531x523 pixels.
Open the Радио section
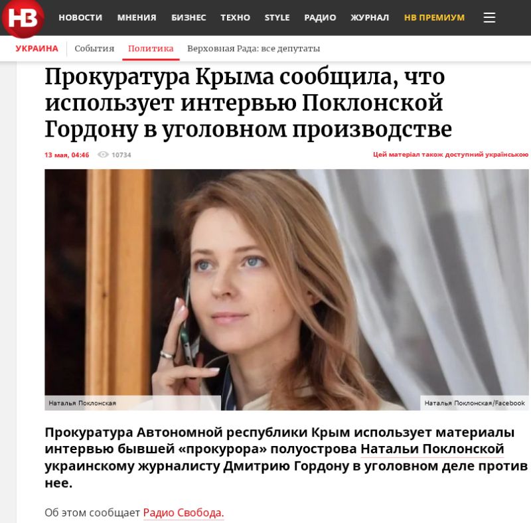click(320, 18)
